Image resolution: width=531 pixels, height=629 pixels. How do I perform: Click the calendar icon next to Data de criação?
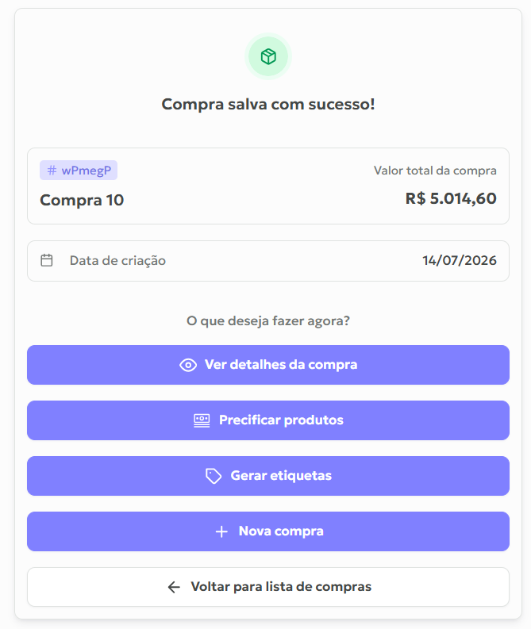click(x=47, y=260)
